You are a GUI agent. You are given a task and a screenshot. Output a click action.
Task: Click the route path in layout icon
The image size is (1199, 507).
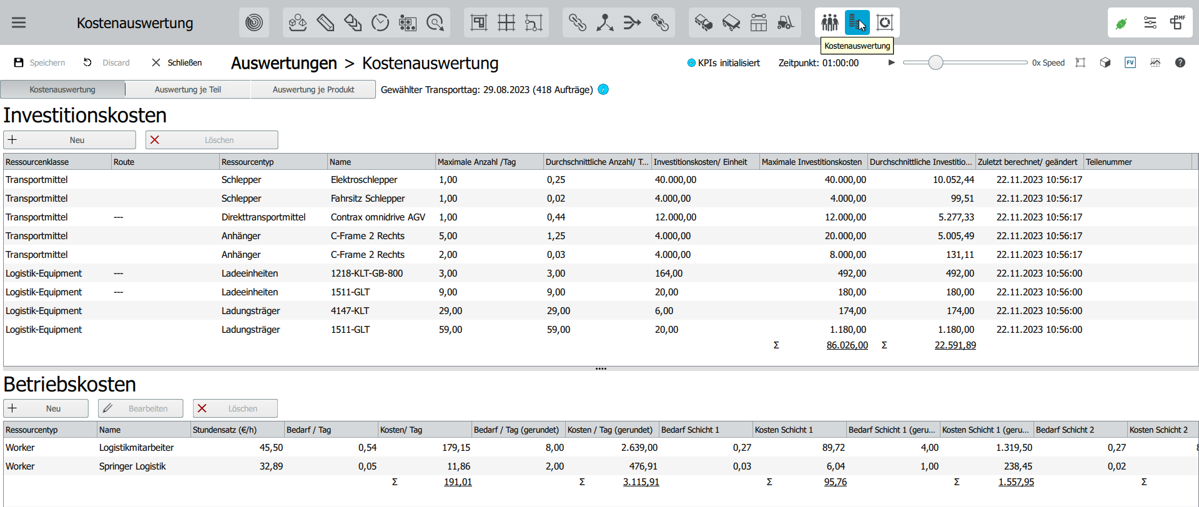coord(534,23)
